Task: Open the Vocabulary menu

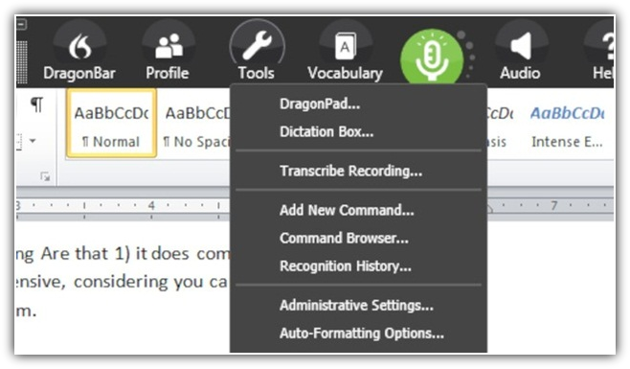Action: 346,47
